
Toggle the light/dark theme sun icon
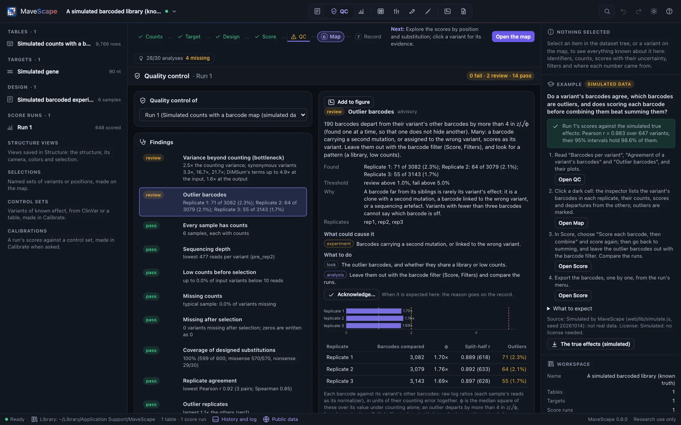(654, 11)
